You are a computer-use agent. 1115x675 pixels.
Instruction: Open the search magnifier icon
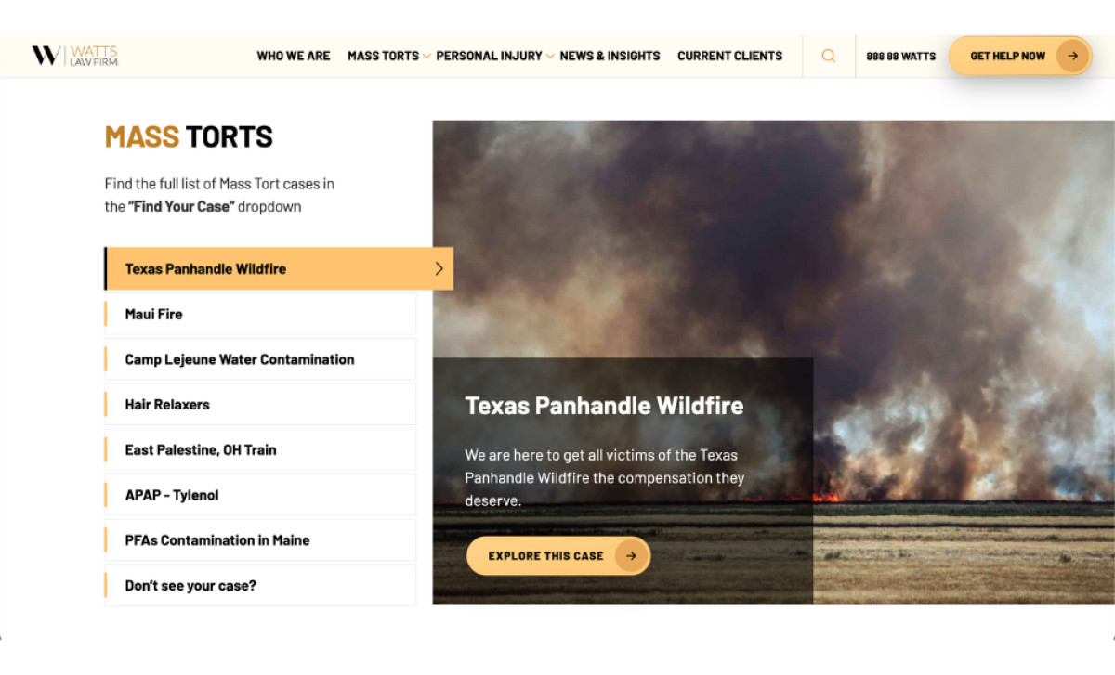pos(828,56)
